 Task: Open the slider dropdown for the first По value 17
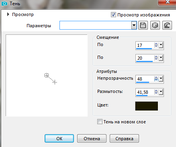coord(161,45)
